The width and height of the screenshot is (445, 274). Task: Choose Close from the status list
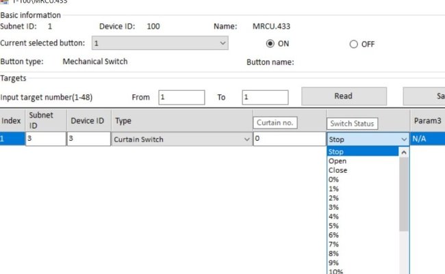[x=338, y=170]
